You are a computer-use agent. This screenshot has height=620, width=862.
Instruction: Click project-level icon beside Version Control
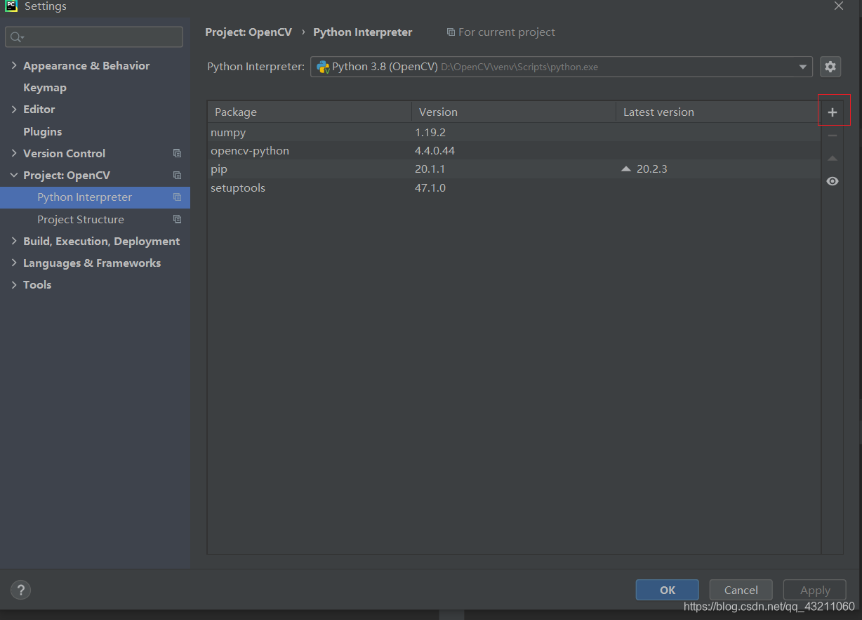[177, 153]
